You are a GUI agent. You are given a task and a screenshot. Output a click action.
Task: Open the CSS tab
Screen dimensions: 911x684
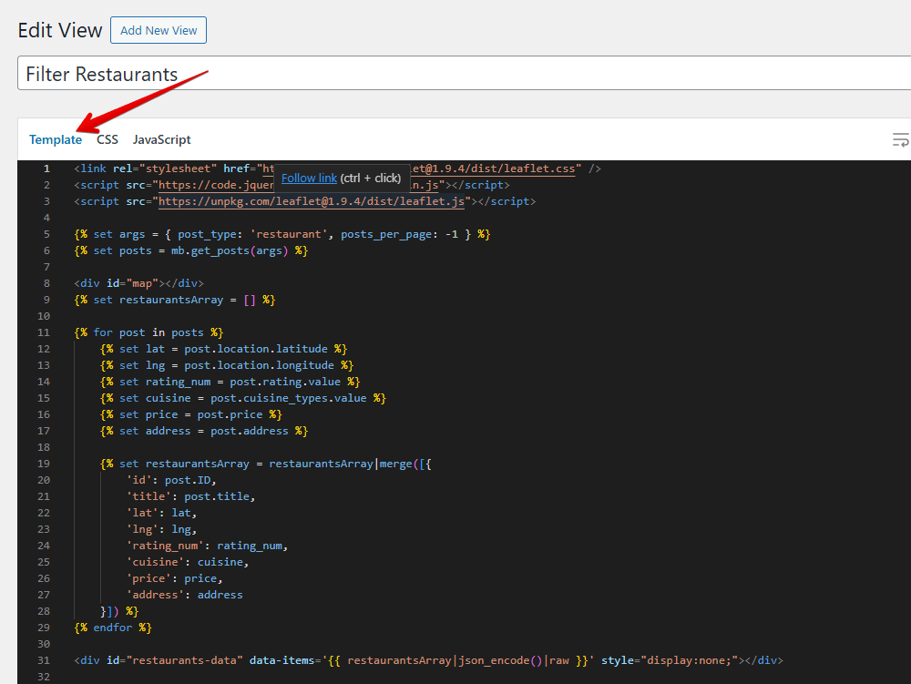pos(107,139)
